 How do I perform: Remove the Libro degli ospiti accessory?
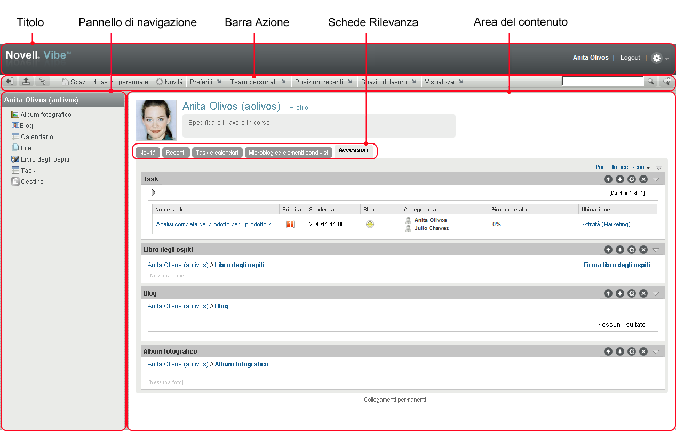pos(643,250)
